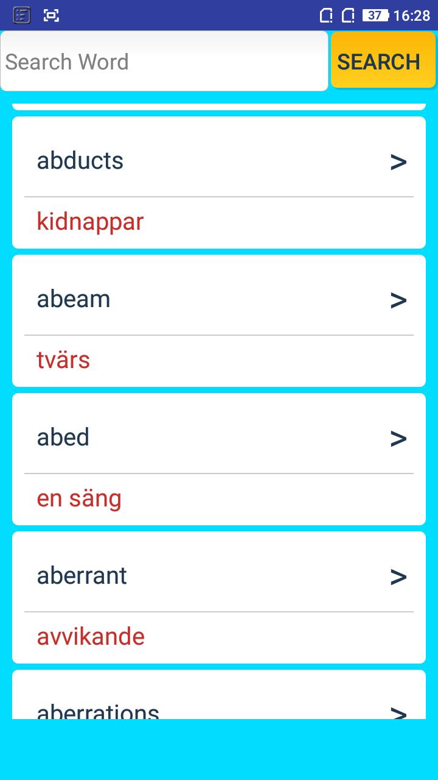Image resolution: width=438 pixels, height=780 pixels.
Task: Focus the Search Word input field
Action: pos(164,61)
